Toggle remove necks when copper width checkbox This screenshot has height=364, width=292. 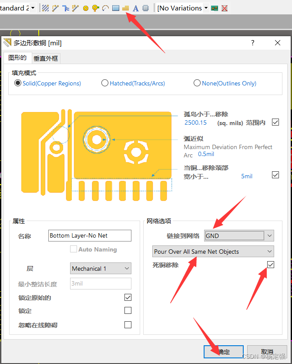click(x=275, y=175)
